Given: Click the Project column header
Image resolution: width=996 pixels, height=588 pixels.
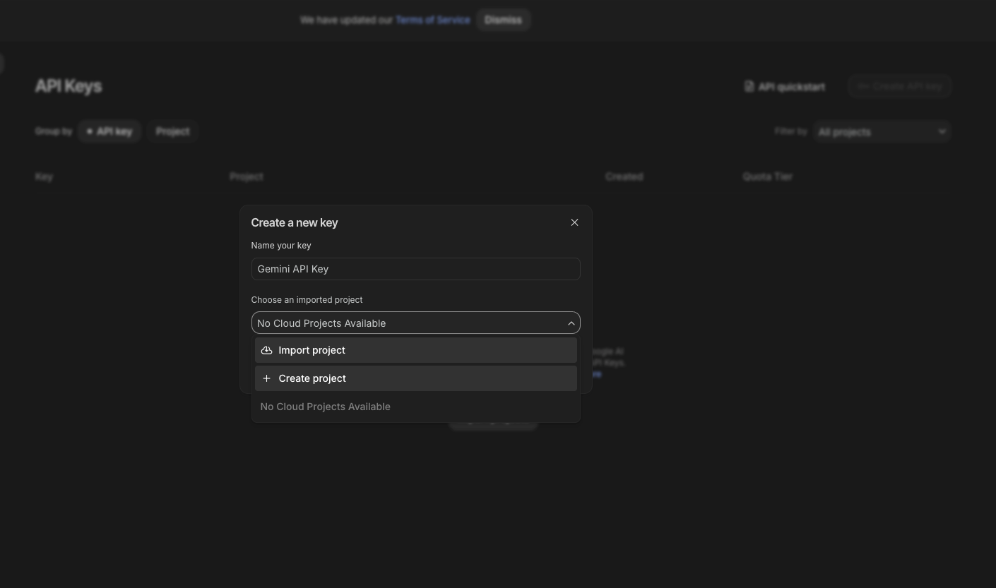Looking at the screenshot, I should (246, 176).
